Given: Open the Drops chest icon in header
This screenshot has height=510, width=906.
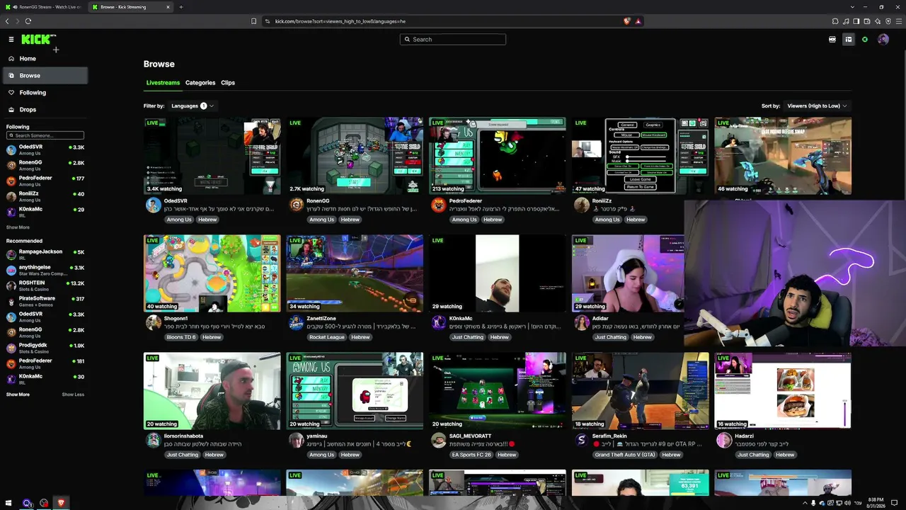Looking at the screenshot, I should (x=832, y=40).
